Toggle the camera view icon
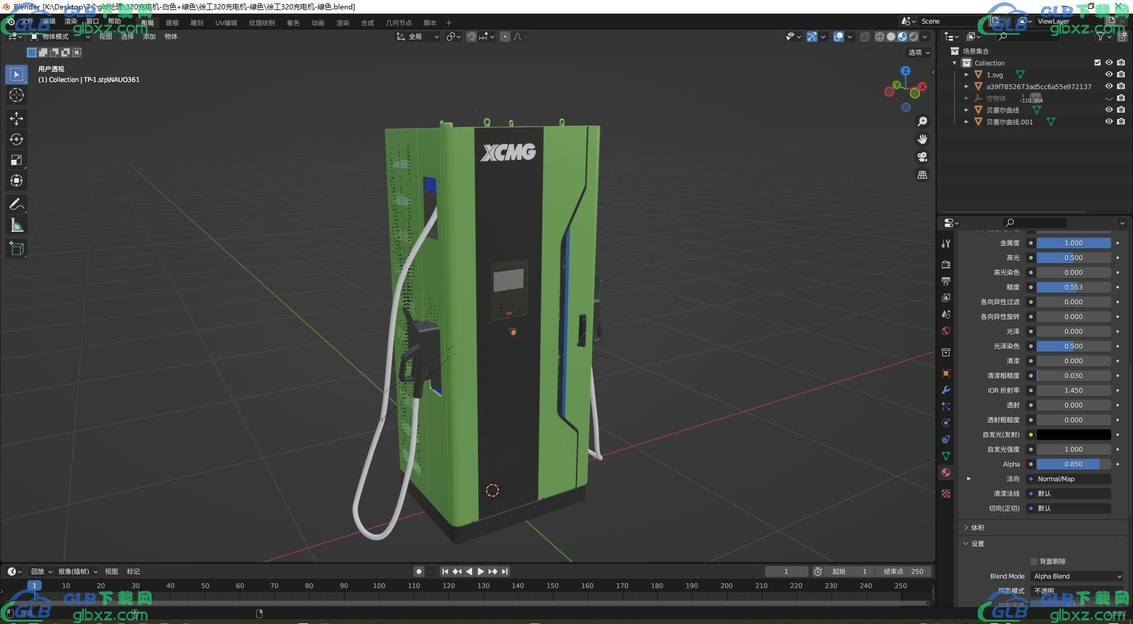The width and height of the screenshot is (1133, 624). 922,157
